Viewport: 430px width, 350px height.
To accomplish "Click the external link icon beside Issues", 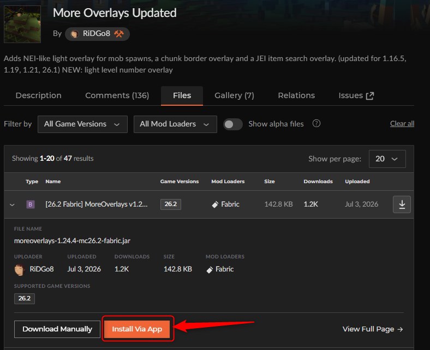I will (370, 96).
